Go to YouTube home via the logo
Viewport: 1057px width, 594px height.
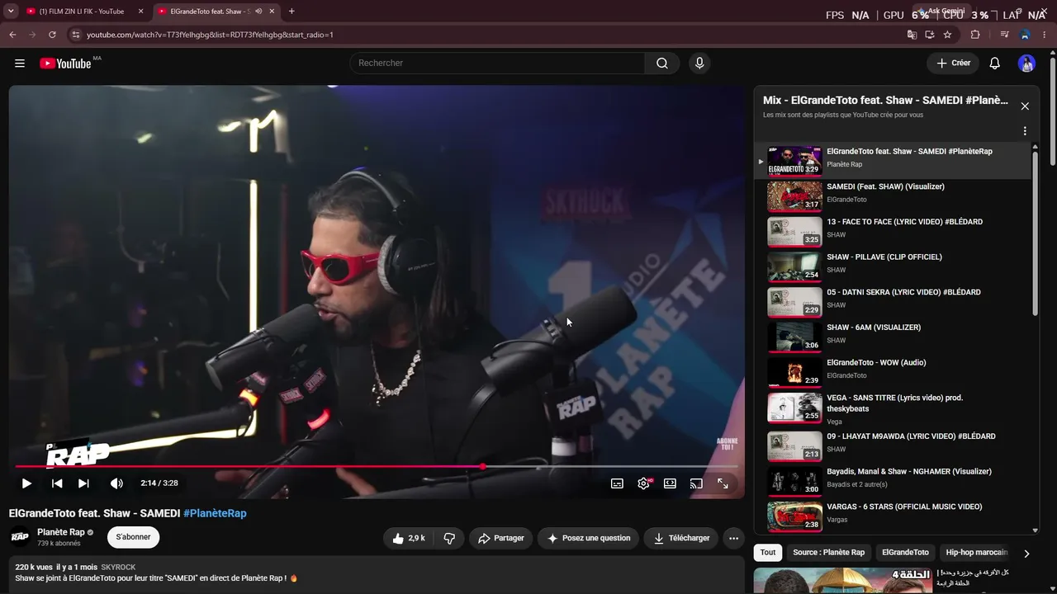65,64
